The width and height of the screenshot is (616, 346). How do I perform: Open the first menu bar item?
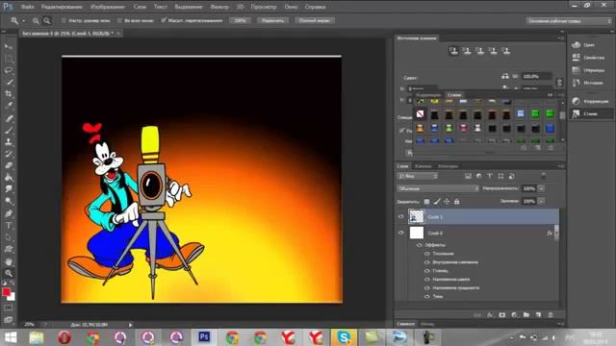[x=27, y=7]
